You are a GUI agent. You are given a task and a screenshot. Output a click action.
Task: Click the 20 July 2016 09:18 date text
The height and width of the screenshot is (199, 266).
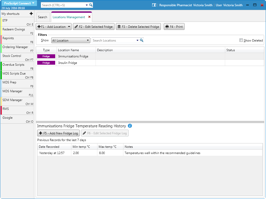(13, 8)
